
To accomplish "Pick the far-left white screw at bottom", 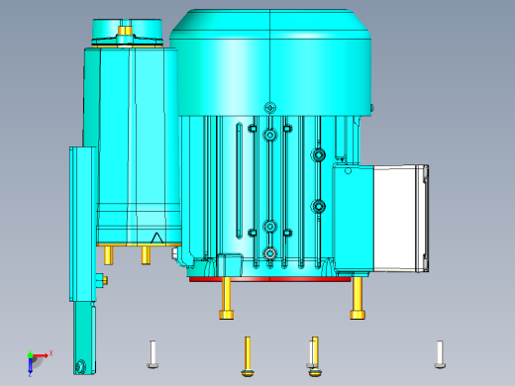I will pyautogui.click(x=153, y=354).
